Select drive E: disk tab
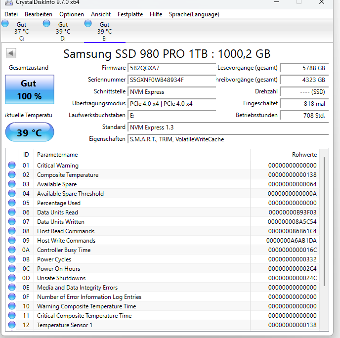340x338 pixels. [104, 31]
